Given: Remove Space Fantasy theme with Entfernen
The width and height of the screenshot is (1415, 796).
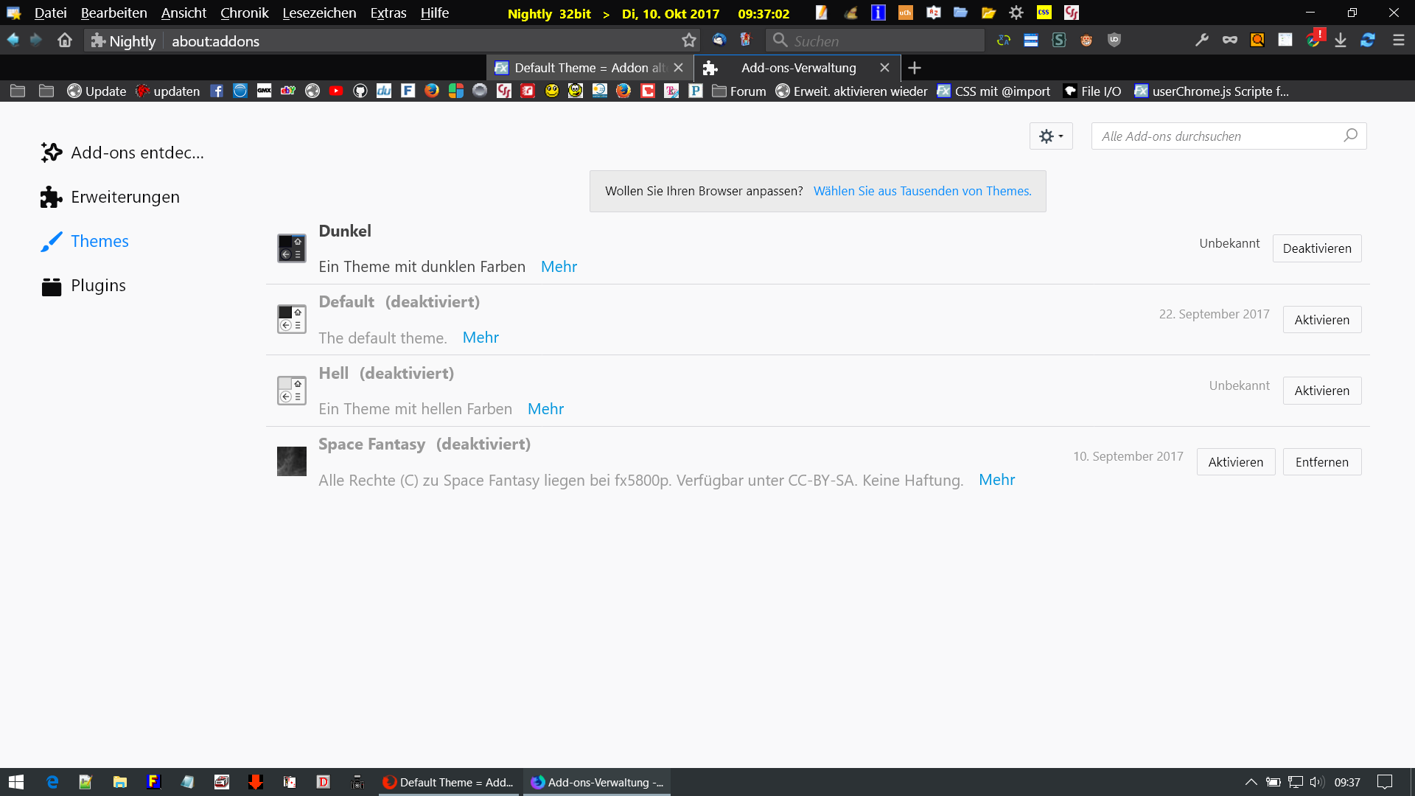Looking at the screenshot, I should (x=1321, y=462).
